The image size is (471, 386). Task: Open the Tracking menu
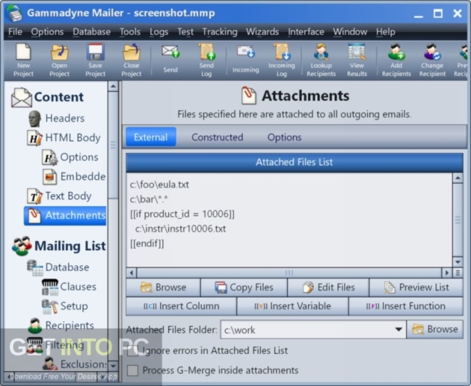click(219, 32)
